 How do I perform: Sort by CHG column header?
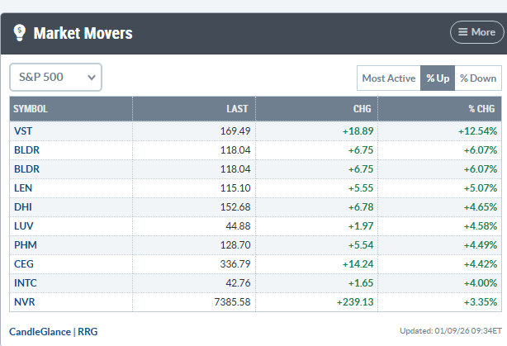pos(362,109)
